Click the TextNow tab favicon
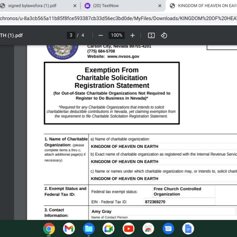 point(87,6)
